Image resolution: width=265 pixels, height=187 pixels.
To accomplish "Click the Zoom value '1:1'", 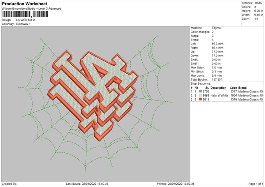I will [256, 19].
